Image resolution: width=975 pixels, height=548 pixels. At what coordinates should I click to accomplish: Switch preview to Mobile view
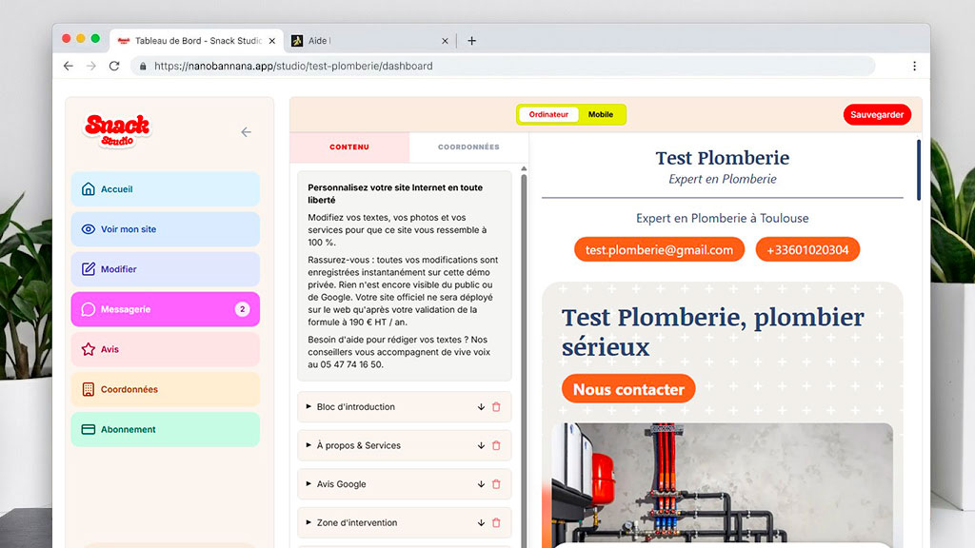point(601,114)
